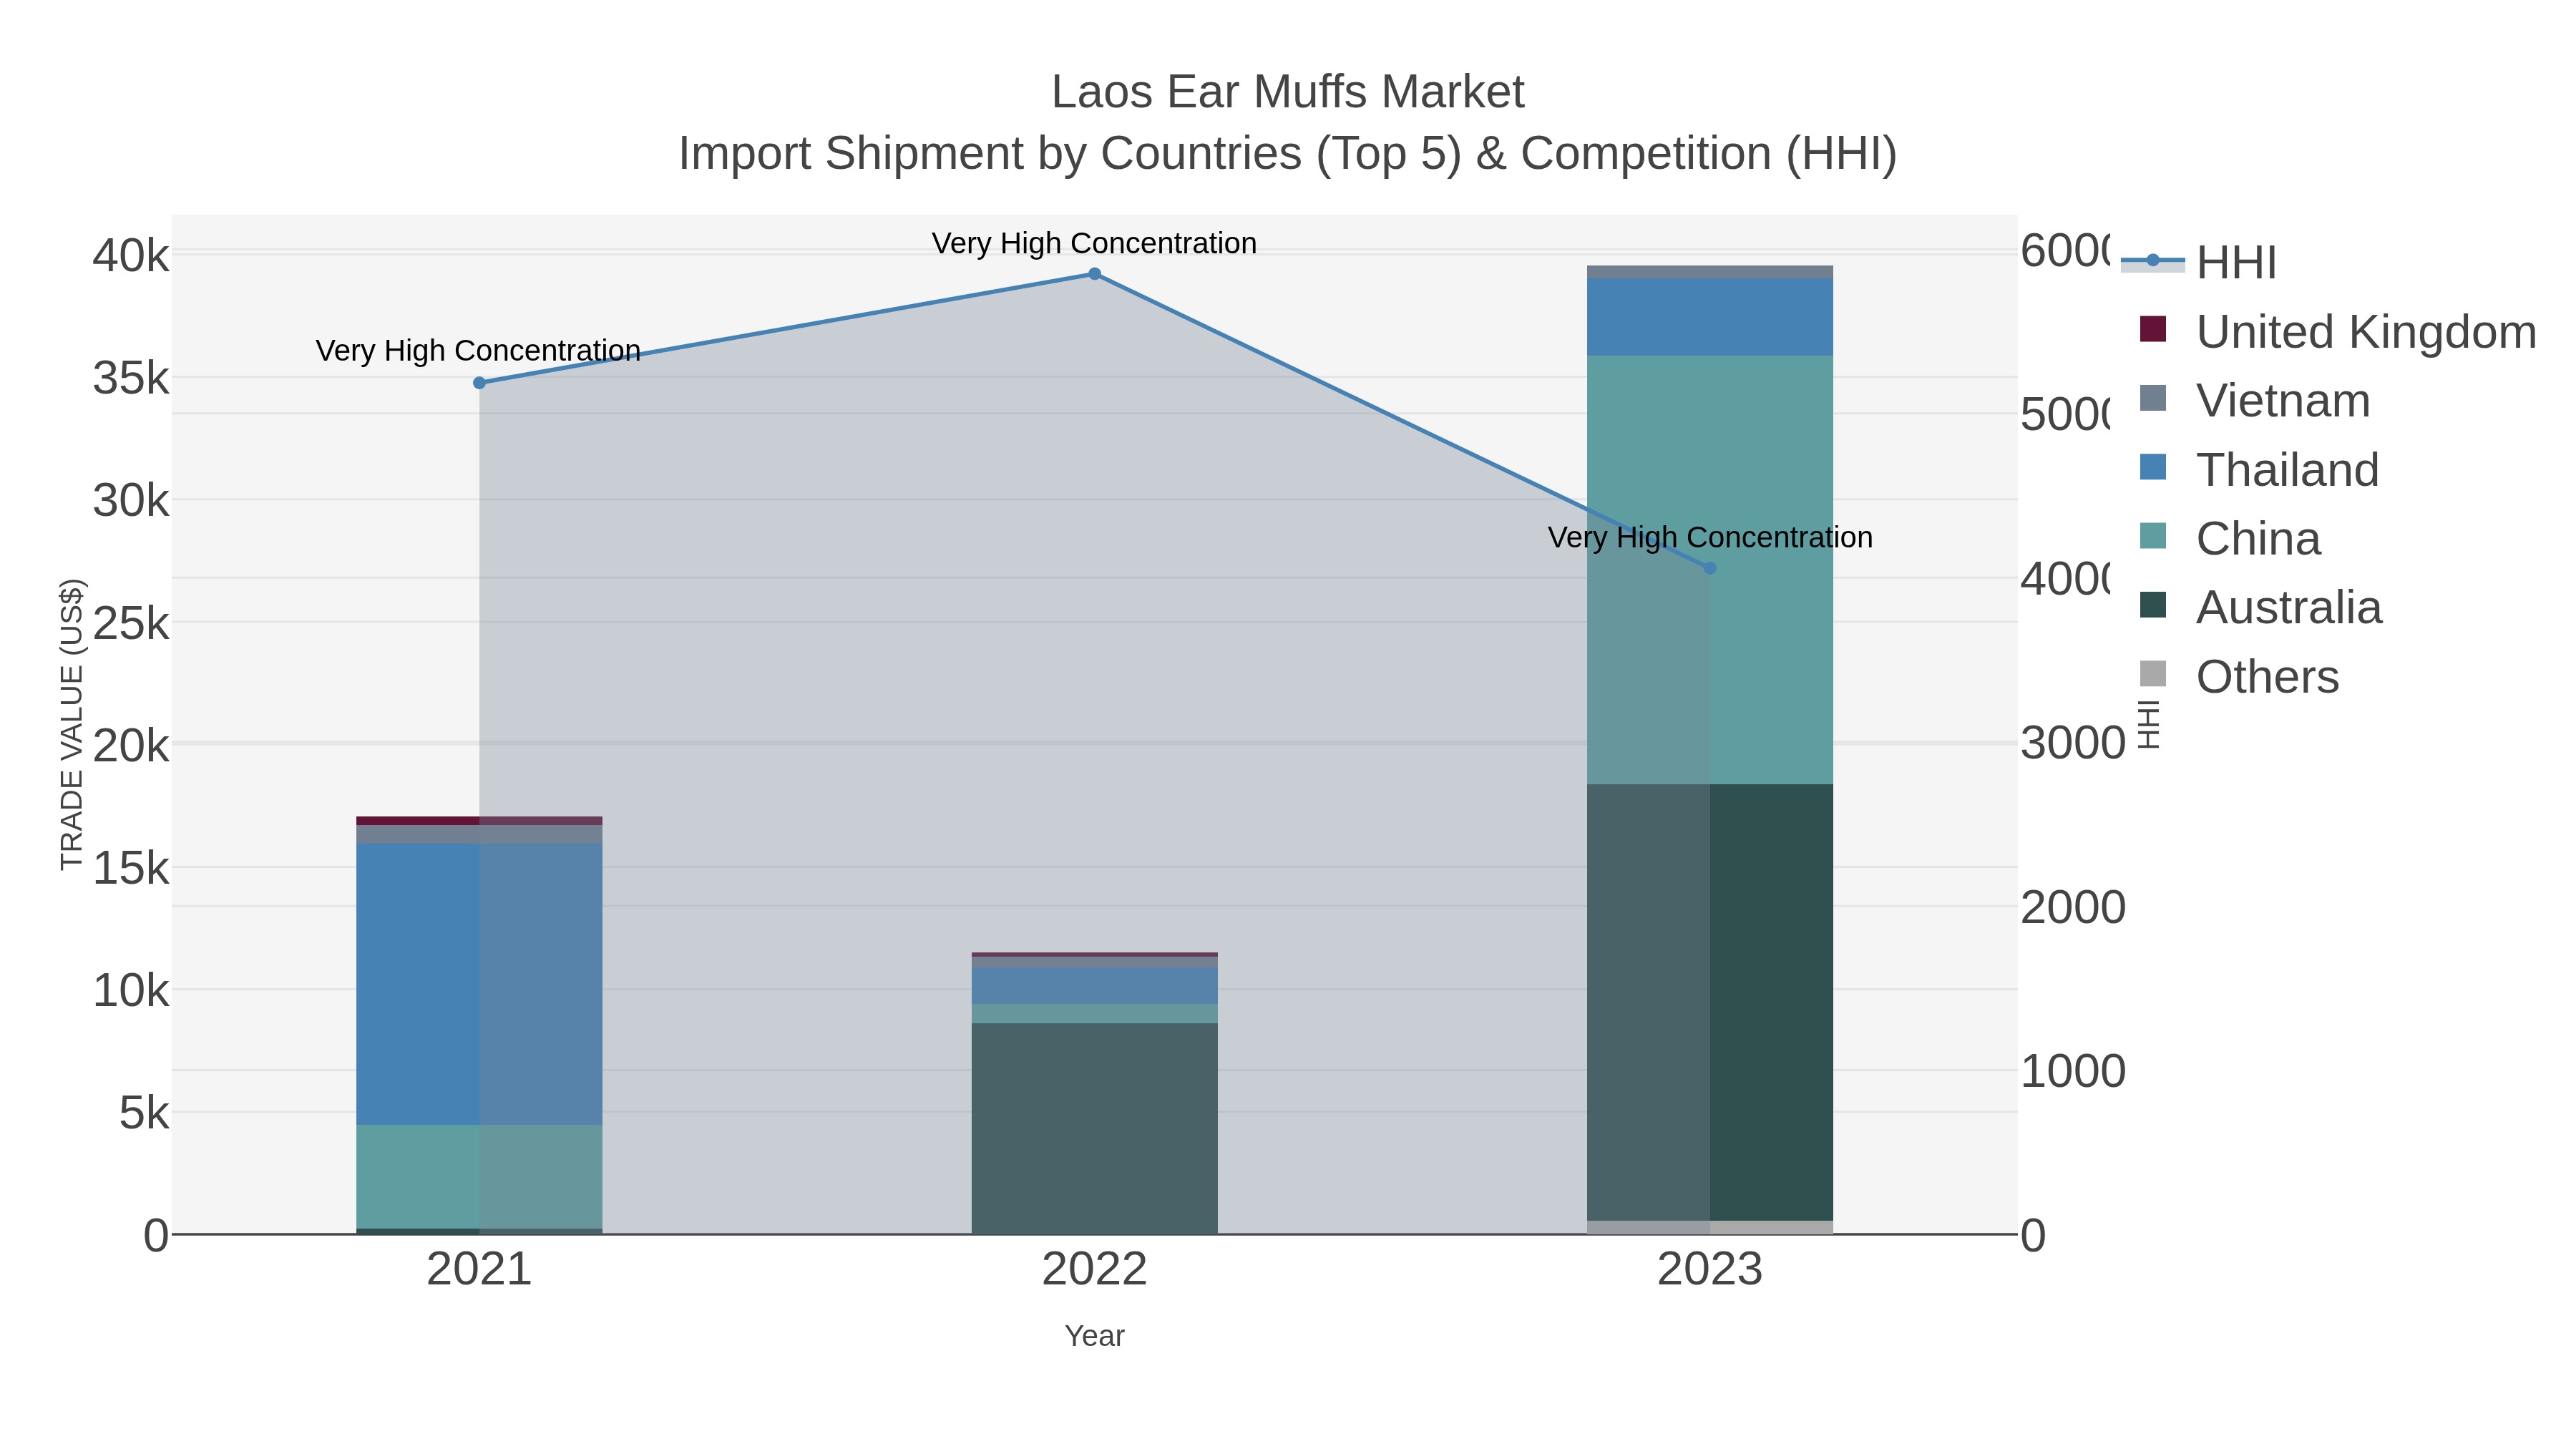2576x1449 pixels.
Task: Click Thailand segment in 2023 bar
Action: point(1710,317)
